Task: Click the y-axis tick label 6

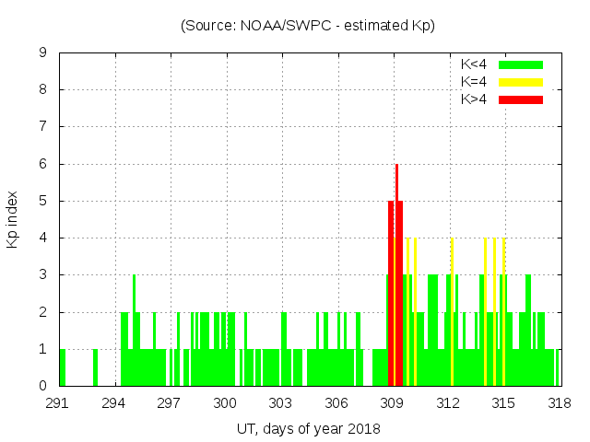Action: [x=43, y=164]
